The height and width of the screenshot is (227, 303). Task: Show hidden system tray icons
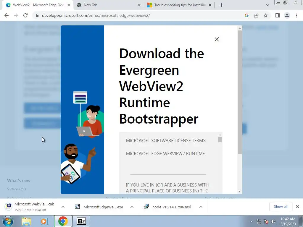[x=252, y=221]
